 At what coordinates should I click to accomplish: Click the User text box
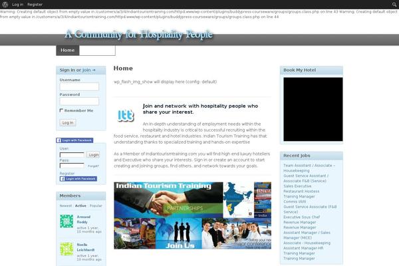72,155
